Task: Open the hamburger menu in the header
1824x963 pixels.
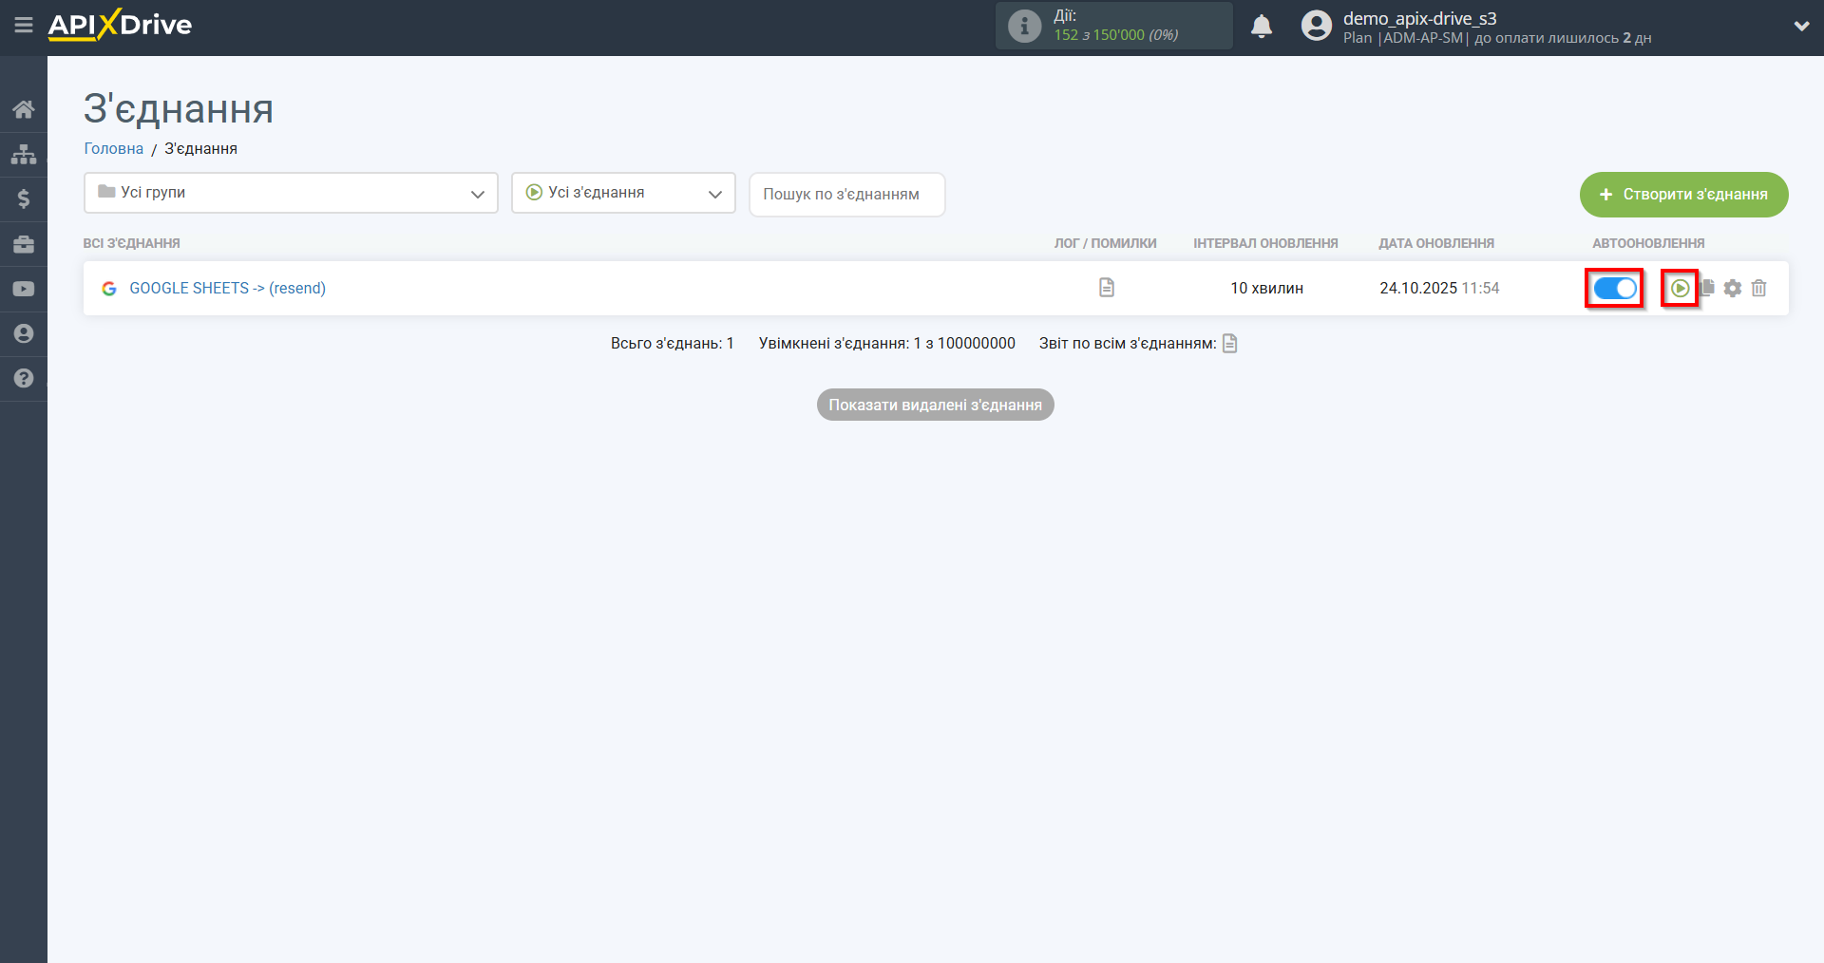Action: pyautogui.click(x=25, y=26)
